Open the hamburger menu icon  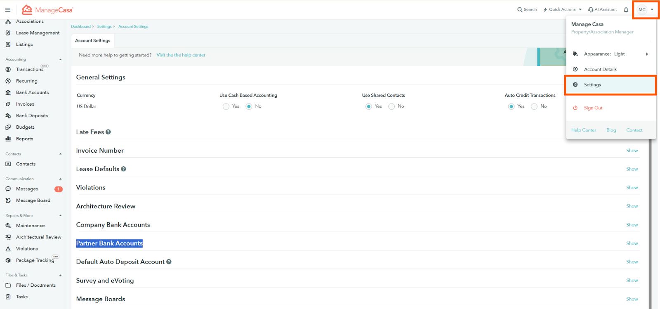8,9
